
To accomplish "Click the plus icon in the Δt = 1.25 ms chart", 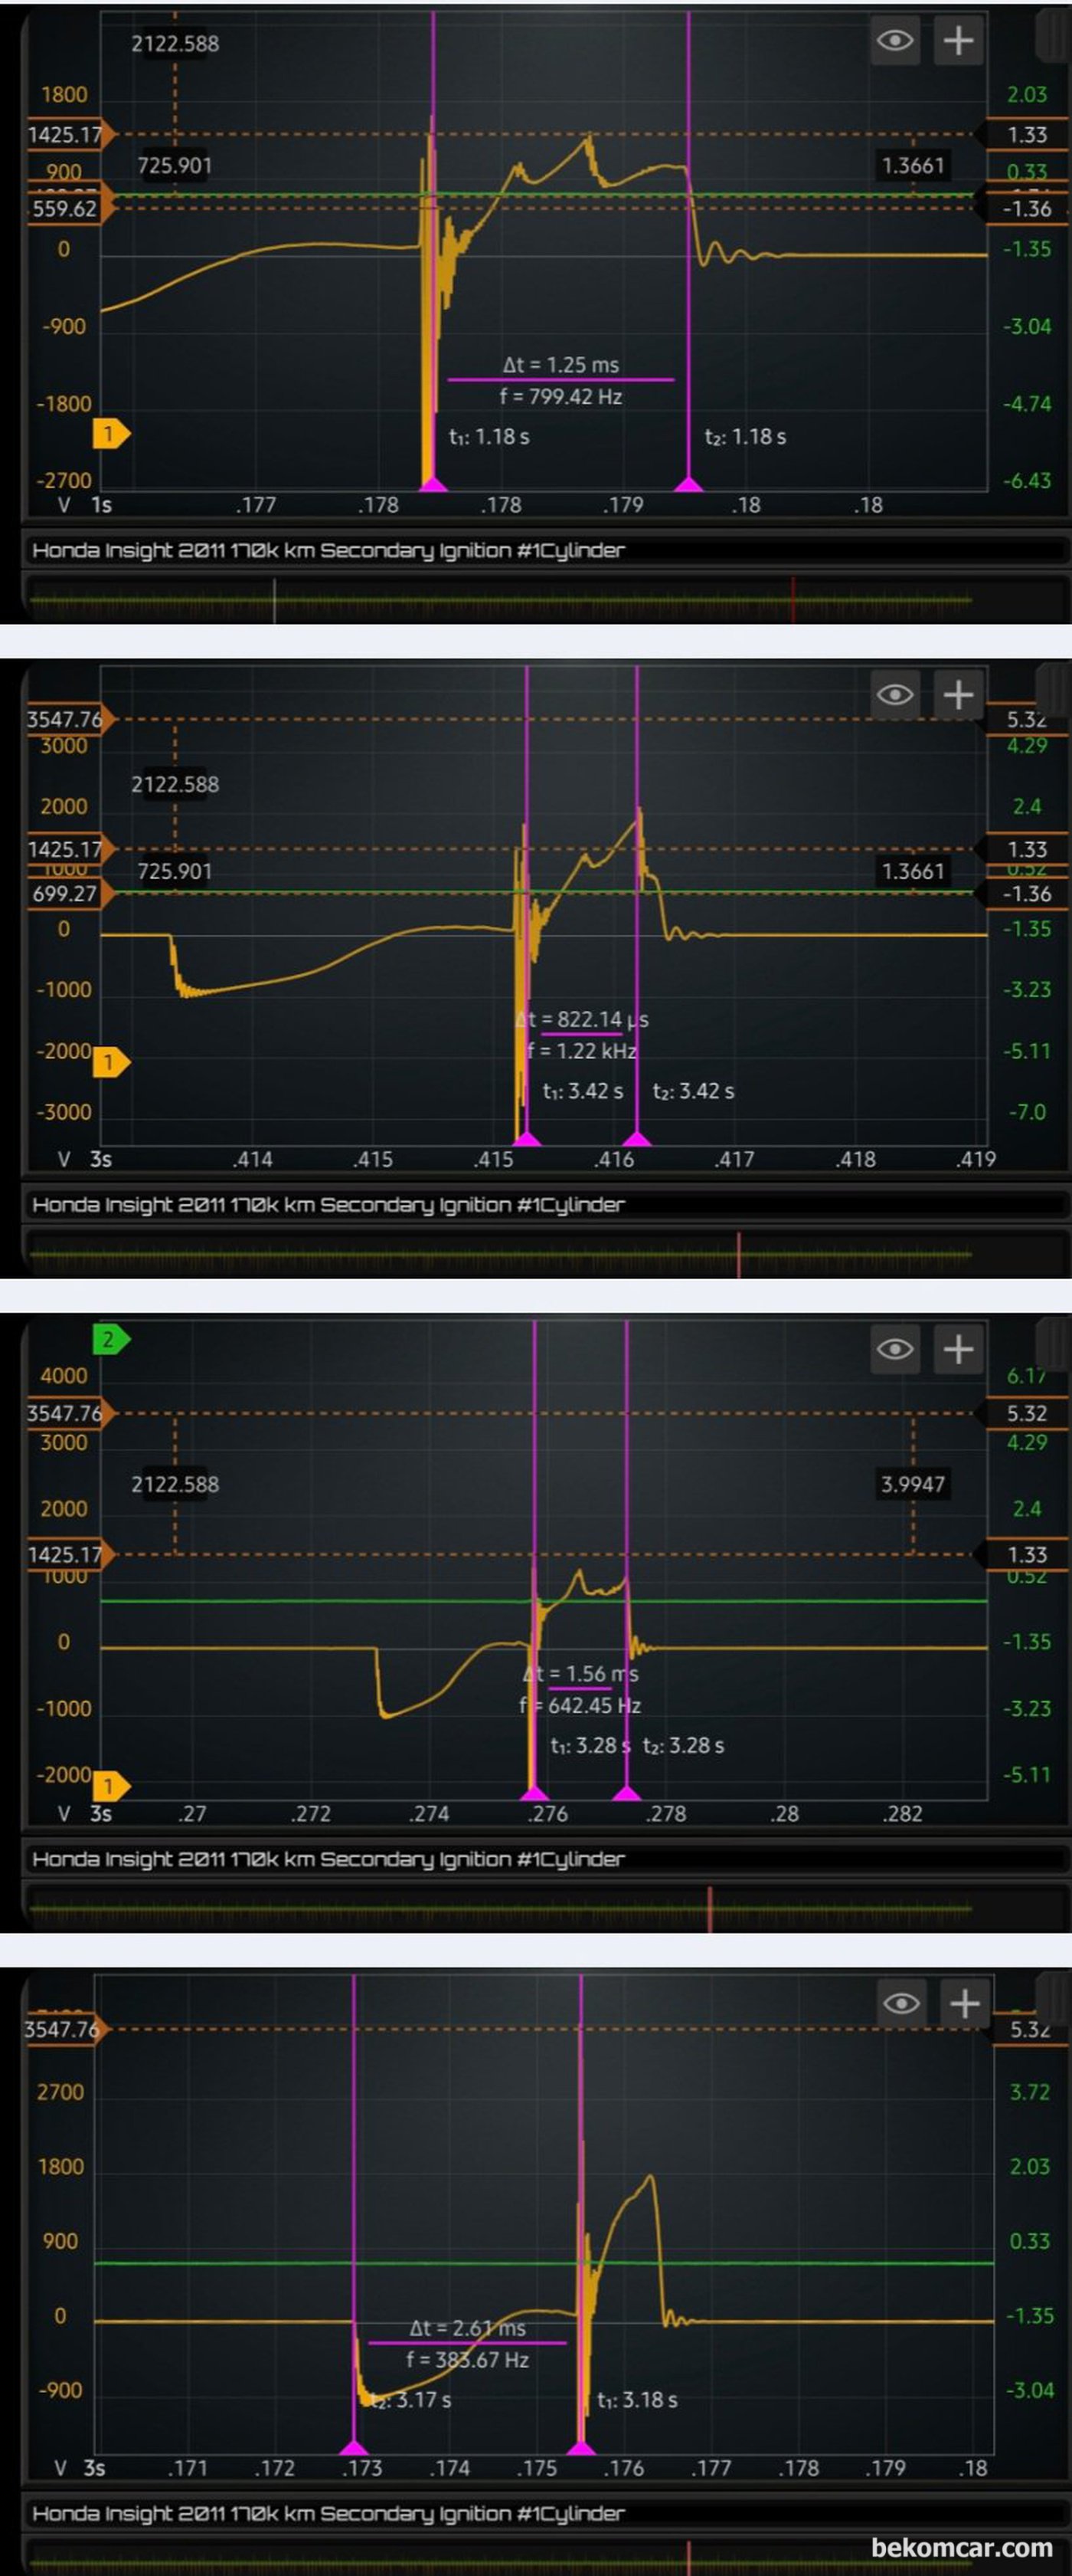I will [x=957, y=41].
